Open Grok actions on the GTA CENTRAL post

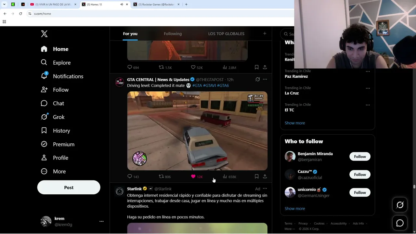(x=258, y=79)
